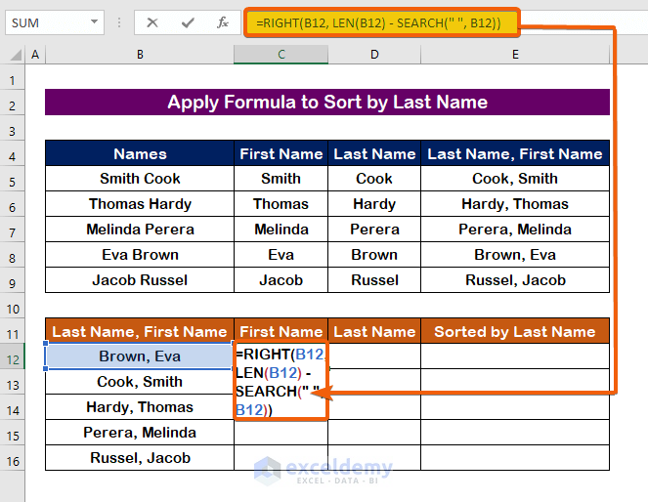
Task: Click the Cancel (X) formula icon
Action: pos(152,22)
